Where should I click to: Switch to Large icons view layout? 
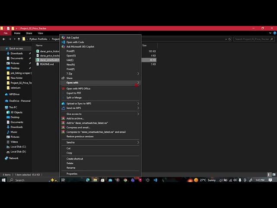[x=274, y=175]
